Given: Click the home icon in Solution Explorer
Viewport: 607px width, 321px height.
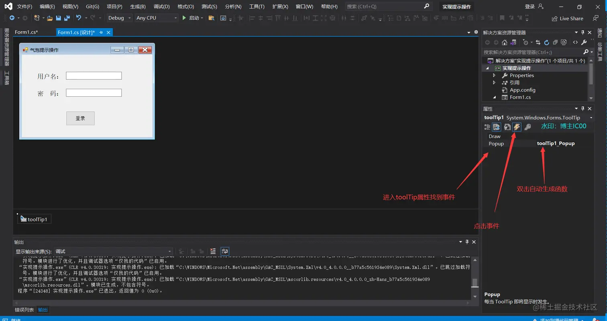Looking at the screenshot, I should point(505,42).
